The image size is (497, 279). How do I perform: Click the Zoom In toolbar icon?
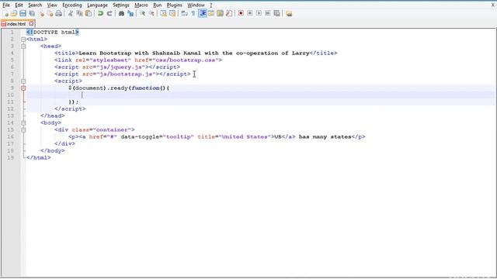pos(142,13)
